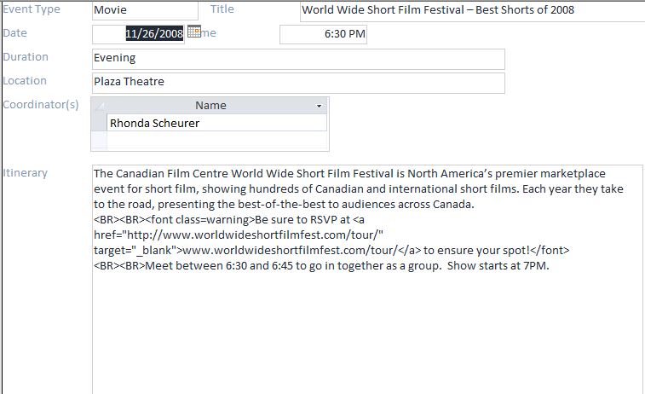Click the select-all corner of Coordinators datasheet
645x394 pixels.
click(99, 106)
